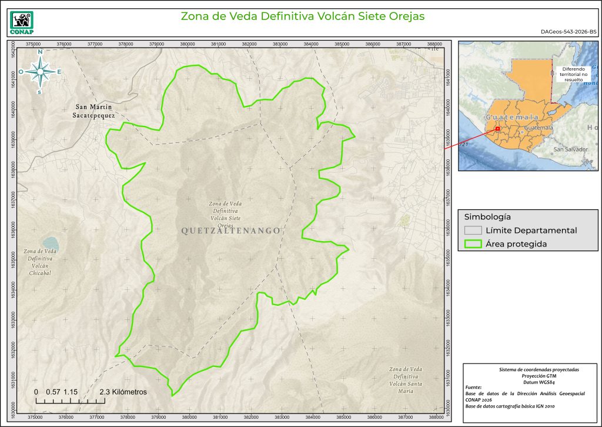Select the QUETZALTENANGO department label
The width and height of the screenshot is (602, 427).
tap(231, 231)
